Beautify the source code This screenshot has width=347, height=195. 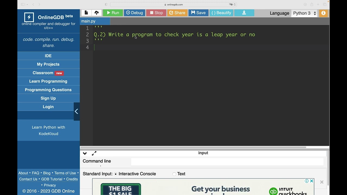[x=221, y=13]
